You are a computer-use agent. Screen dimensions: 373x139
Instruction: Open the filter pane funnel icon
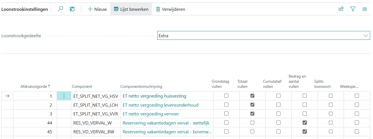click(353, 9)
